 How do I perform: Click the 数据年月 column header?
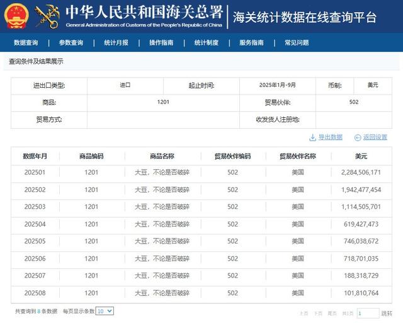pos(35,156)
